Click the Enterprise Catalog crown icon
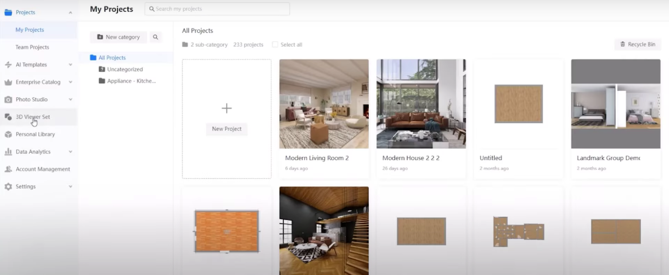Image resolution: width=669 pixels, height=275 pixels. 8,82
